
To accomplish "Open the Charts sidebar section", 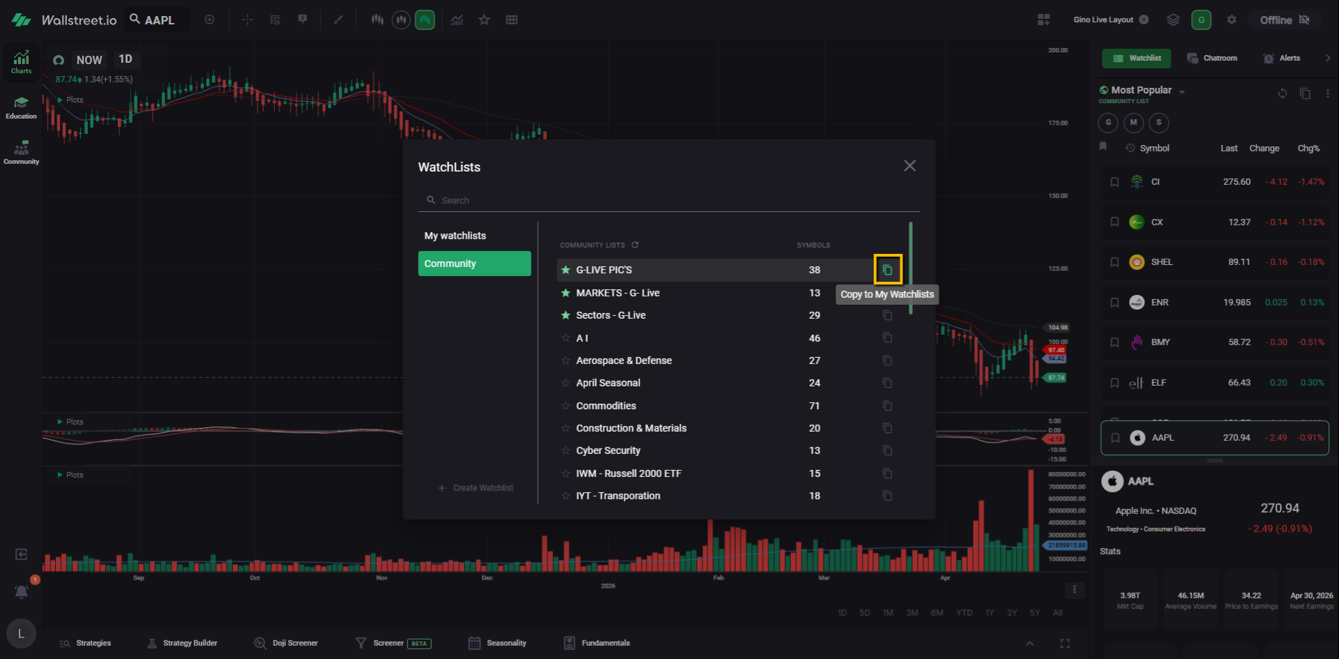I will click(x=21, y=62).
